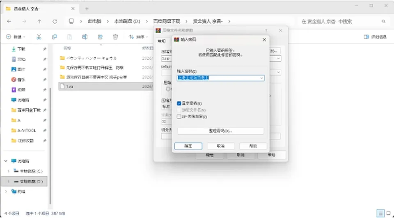
Task: Click the Share icon in Explorer toolbar
Action: click(100, 37)
